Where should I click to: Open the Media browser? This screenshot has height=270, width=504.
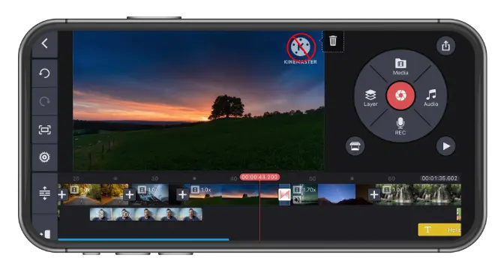pyautogui.click(x=400, y=67)
